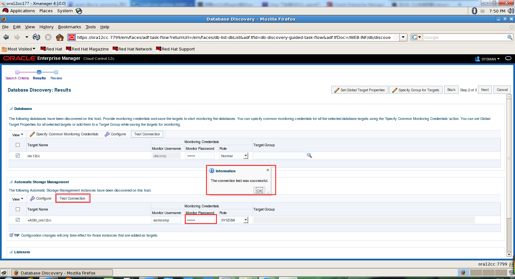Image resolution: width=515 pixels, height=279 pixels.
Task: Uncheck the rac12cc target checkbox
Action: pyautogui.click(x=18, y=156)
